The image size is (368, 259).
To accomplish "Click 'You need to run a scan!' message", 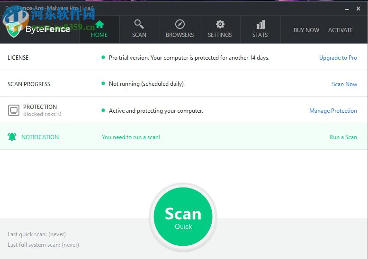I will tap(131, 137).
